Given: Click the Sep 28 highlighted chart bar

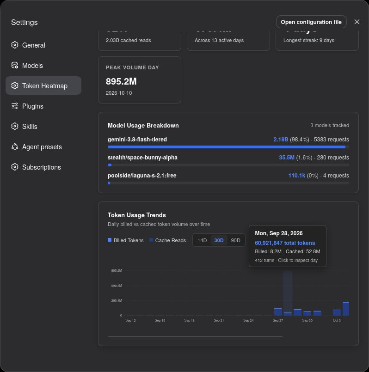Looking at the screenshot, I should pos(288,314).
